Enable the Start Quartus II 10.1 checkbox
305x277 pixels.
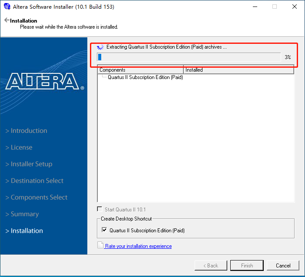point(99,209)
